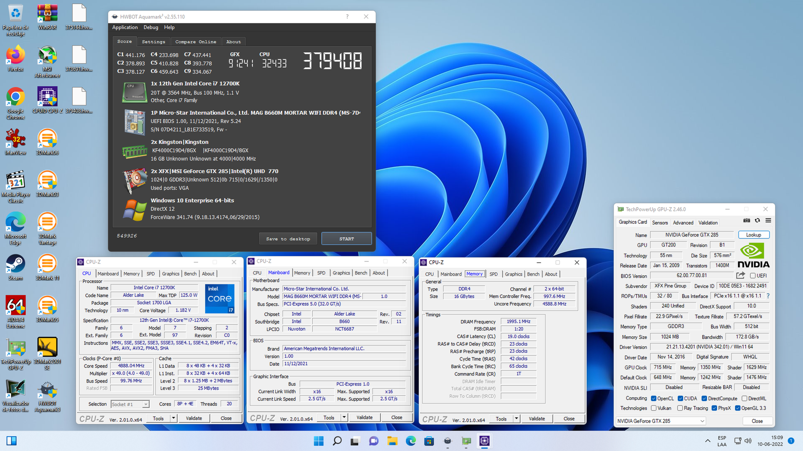
Task: Toggle the PhysX checkbox in GPU-Z
Action: (x=714, y=408)
